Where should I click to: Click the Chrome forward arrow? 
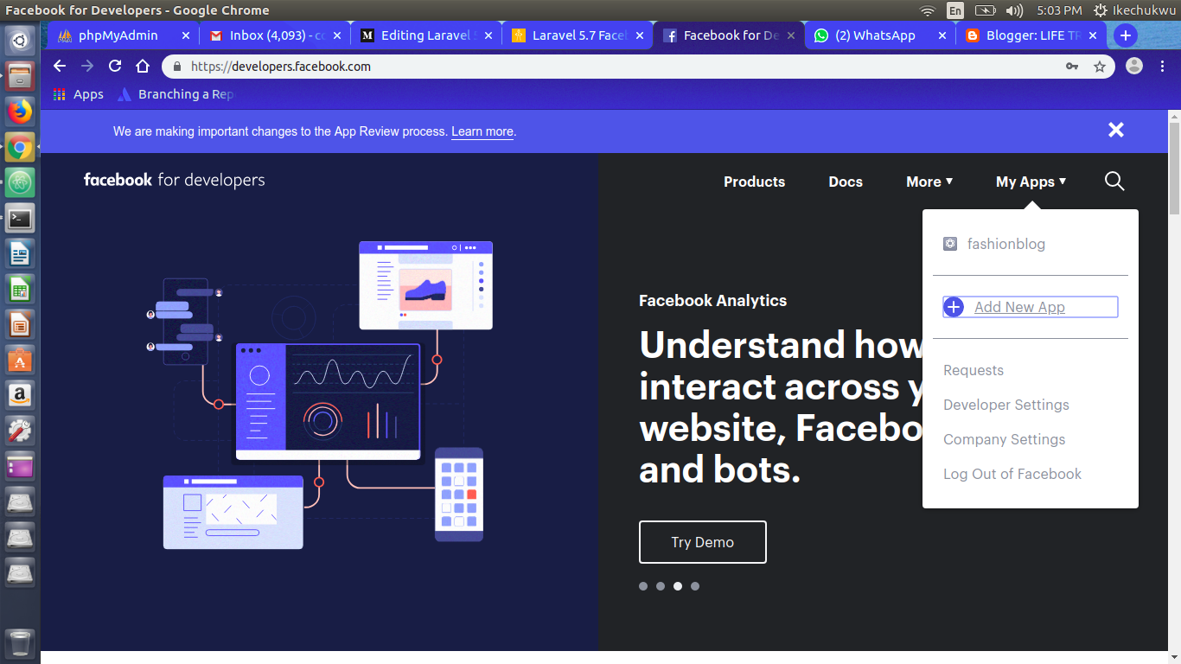pyautogui.click(x=86, y=67)
